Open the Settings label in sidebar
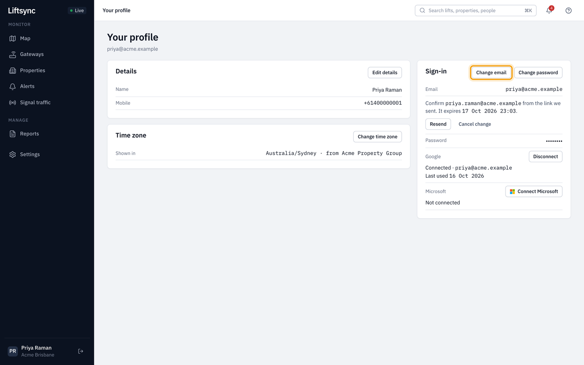This screenshot has width=584, height=365. click(30, 154)
